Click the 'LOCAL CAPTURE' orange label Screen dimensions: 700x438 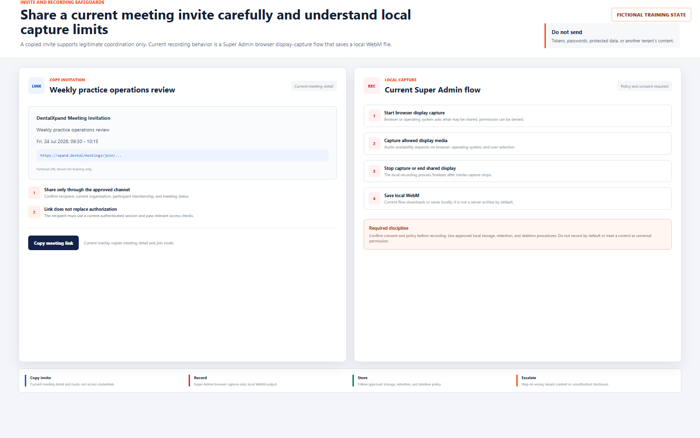(x=401, y=80)
